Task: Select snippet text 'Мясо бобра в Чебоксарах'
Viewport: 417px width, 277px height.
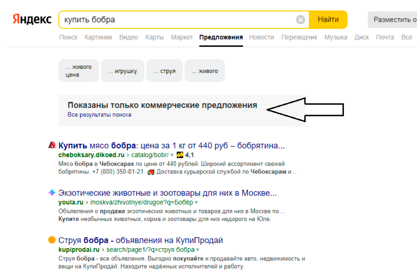Action: (x=96, y=164)
